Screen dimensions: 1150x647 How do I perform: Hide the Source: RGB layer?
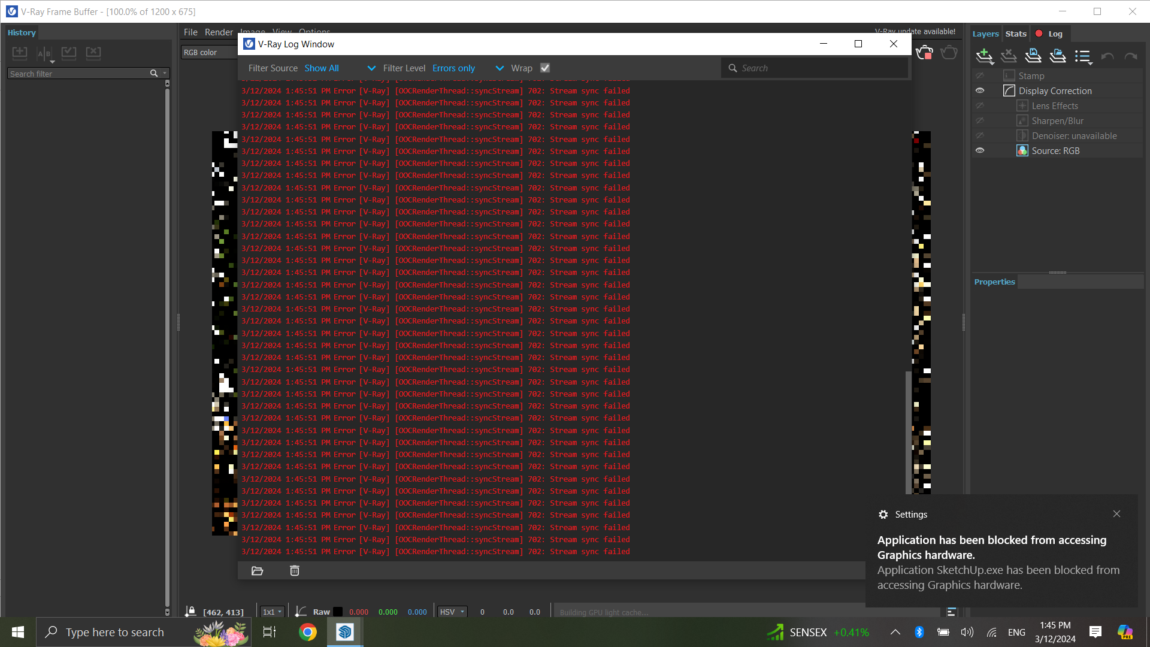click(980, 151)
